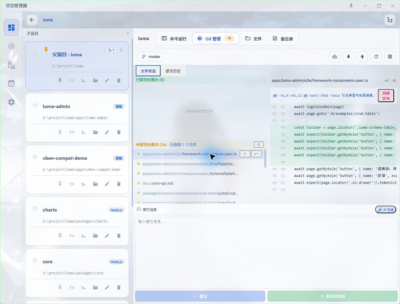
Task: Toggle pin on luma-admin card
Action: [x=60, y=132]
